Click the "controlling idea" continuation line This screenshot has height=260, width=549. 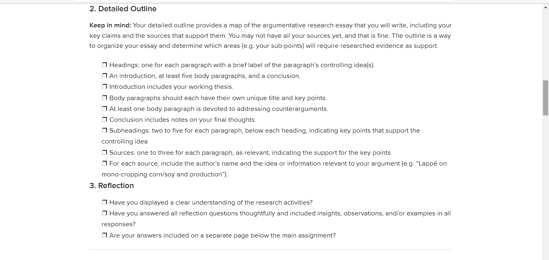tap(125, 141)
